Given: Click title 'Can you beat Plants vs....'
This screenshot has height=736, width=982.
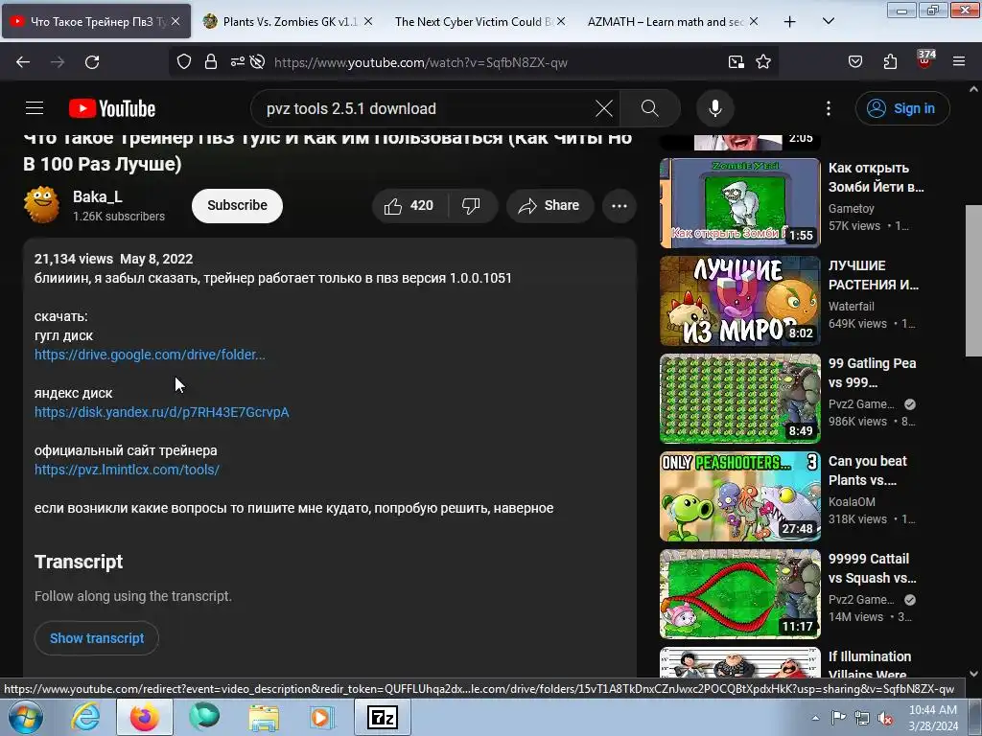Looking at the screenshot, I should pos(867,471).
